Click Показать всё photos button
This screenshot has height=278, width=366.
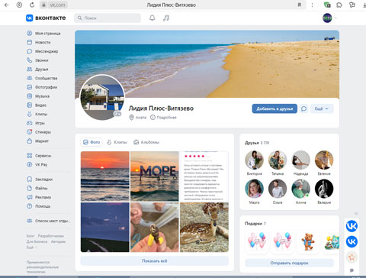tap(155, 261)
